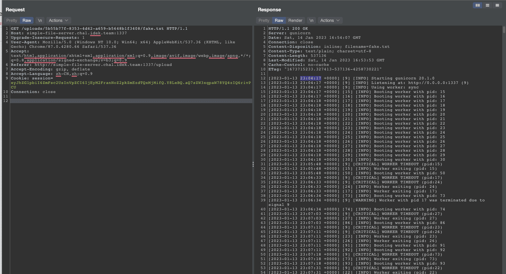The width and height of the screenshot is (506, 274).
Task: Click the Booting worker with pid: 93 line
Action: pyautogui.click(x=357, y=263)
